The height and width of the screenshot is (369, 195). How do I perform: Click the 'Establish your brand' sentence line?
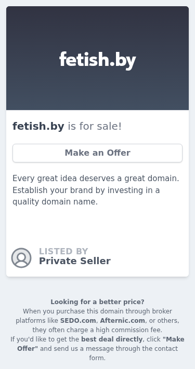(x=86, y=190)
